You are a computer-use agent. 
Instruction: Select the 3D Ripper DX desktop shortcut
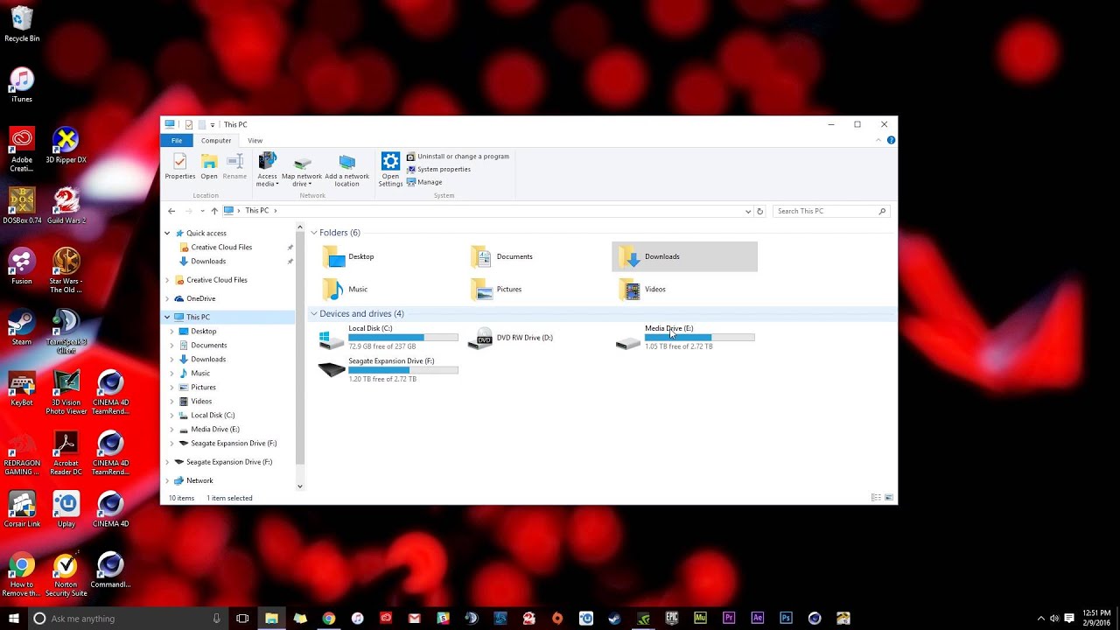(66, 146)
